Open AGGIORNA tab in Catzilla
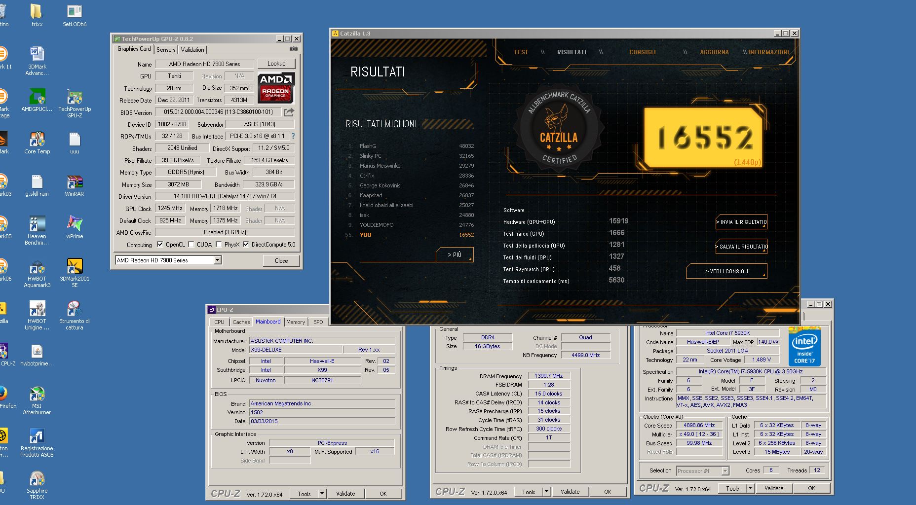The height and width of the screenshot is (505, 916). pos(714,52)
